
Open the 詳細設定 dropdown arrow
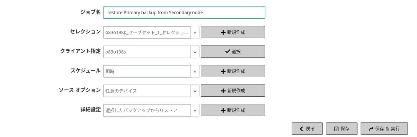click(195, 110)
